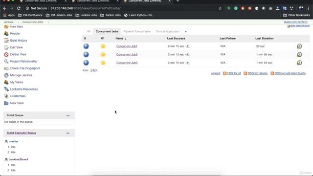The height and width of the screenshot is (176, 313).
Task: Go back in browser history
Action: point(5,8)
